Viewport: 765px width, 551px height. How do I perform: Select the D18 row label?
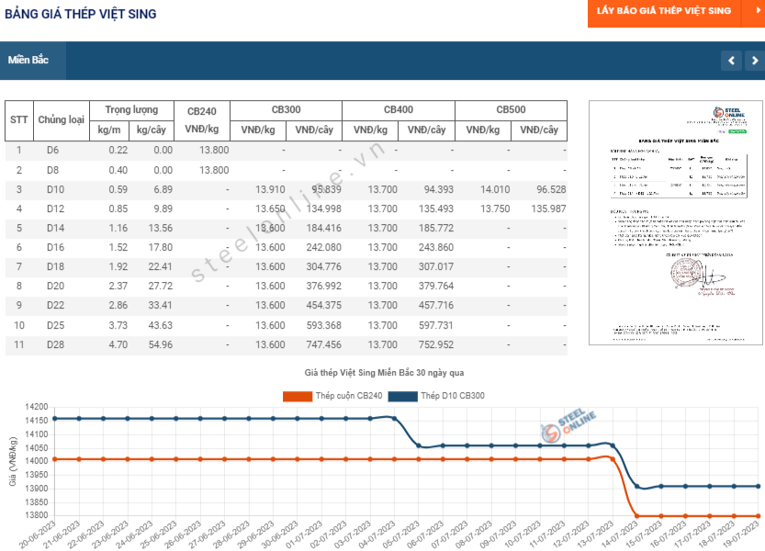pyautogui.click(x=56, y=267)
